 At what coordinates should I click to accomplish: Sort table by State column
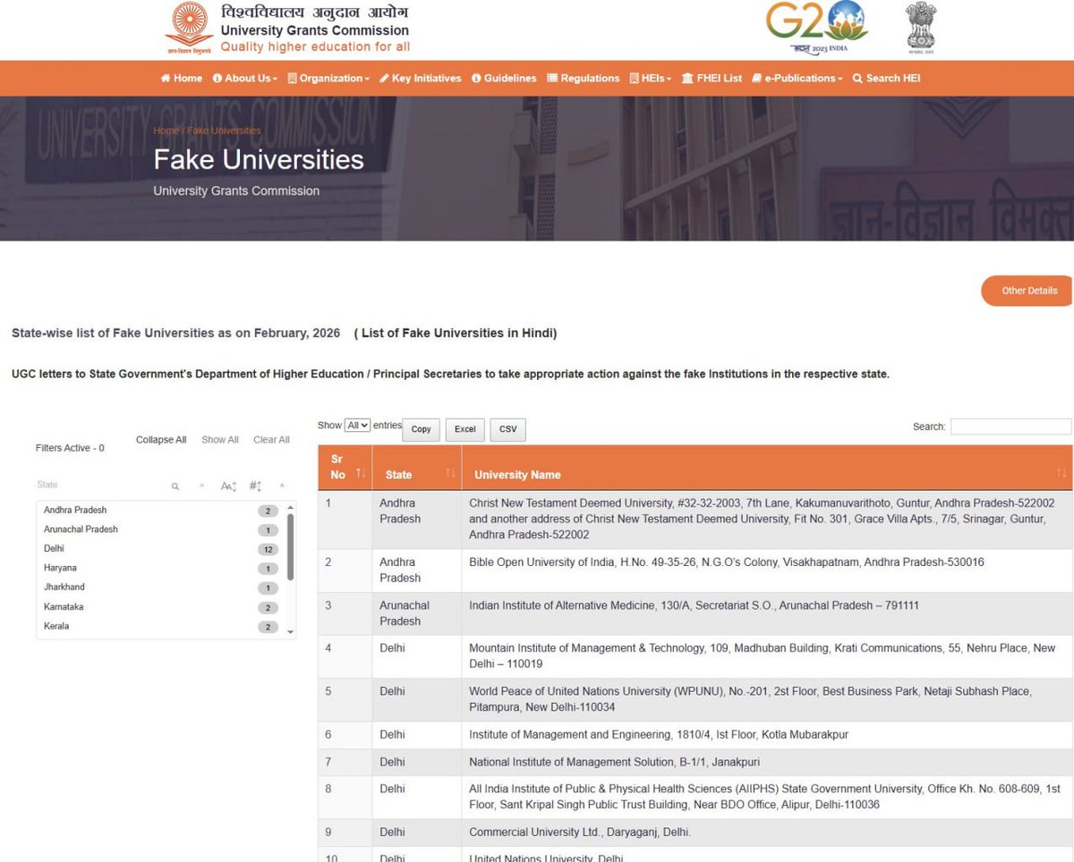pos(417,467)
